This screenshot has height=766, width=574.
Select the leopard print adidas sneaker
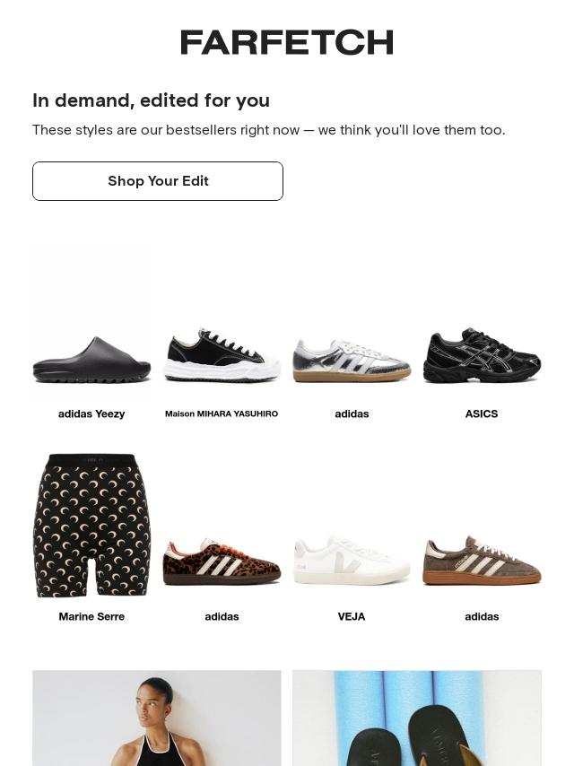222,561
